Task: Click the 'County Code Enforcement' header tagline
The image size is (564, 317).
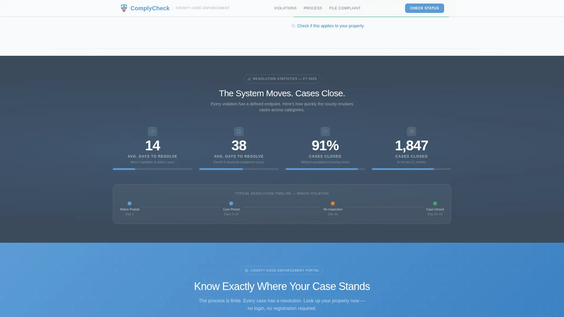Action: coord(203,8)
